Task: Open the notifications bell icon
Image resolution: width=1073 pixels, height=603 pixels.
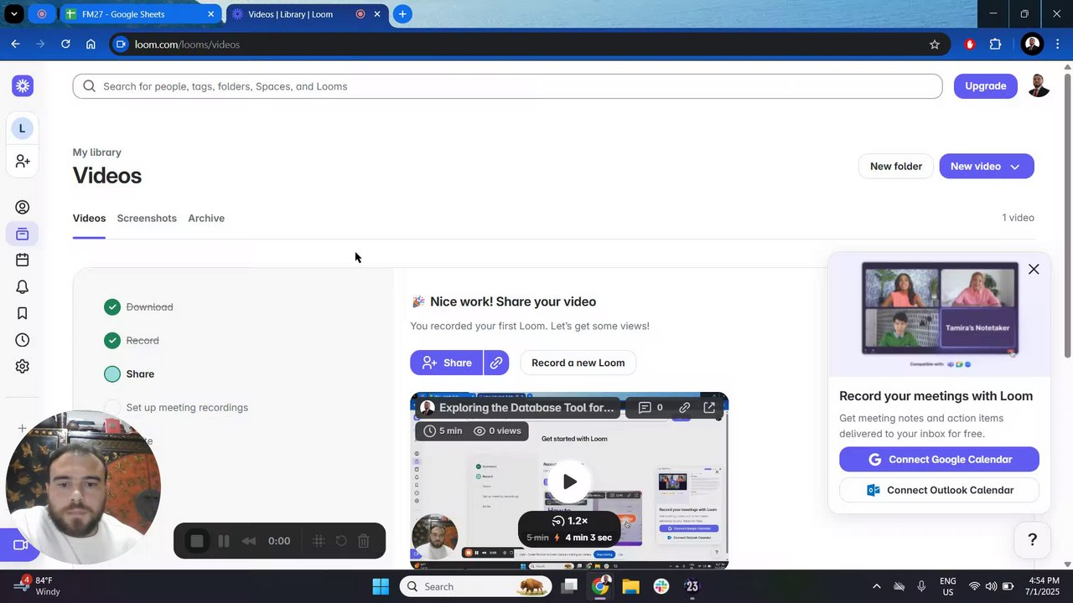Action: [x=23, y=287]
